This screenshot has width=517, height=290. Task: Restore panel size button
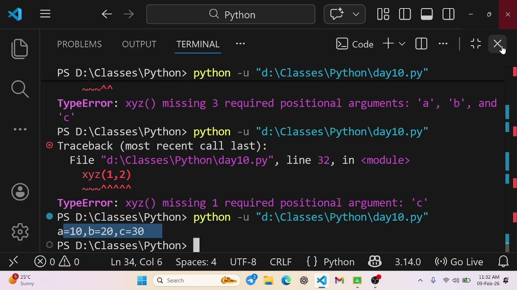click(x=476, y=44)
